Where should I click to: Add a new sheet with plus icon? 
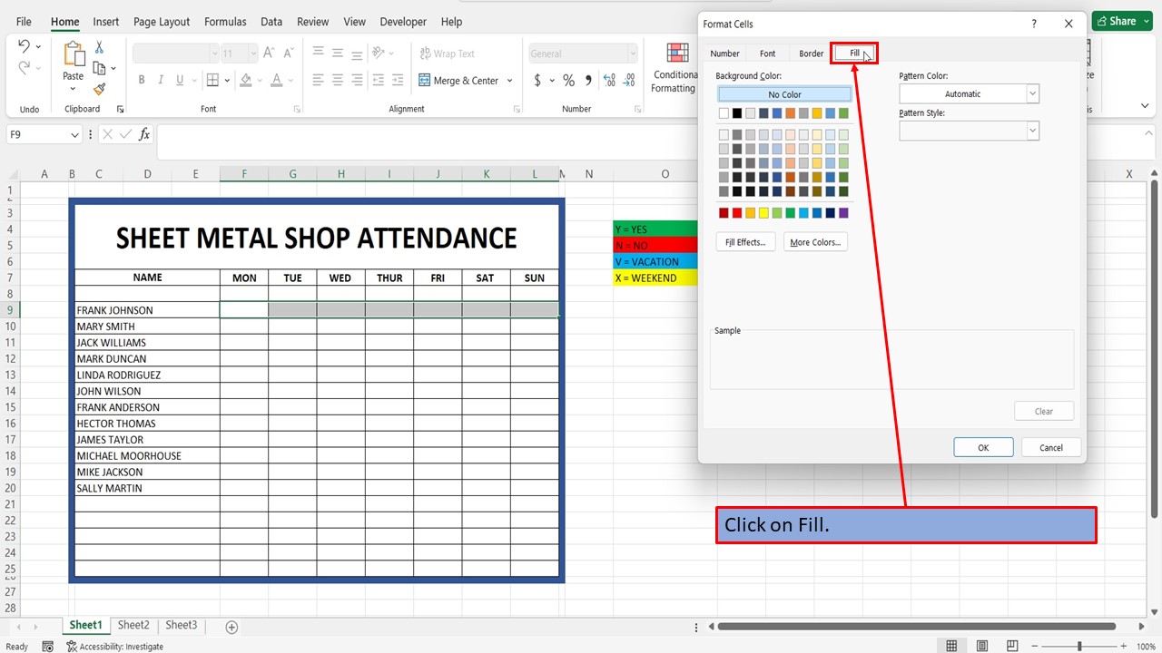[x=231, y=627]
